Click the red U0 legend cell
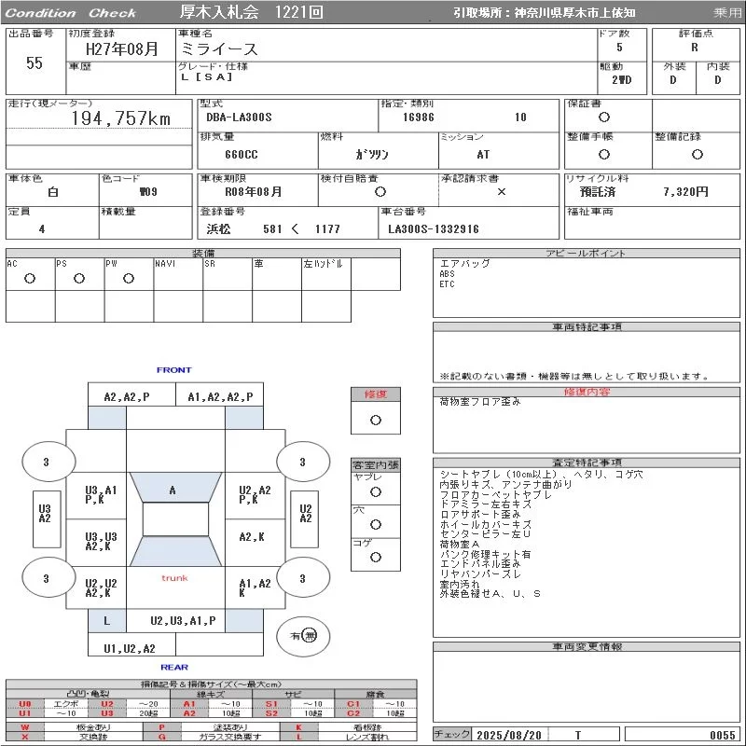The width and height of the screenshot is (746, 746). pos(25,704)
